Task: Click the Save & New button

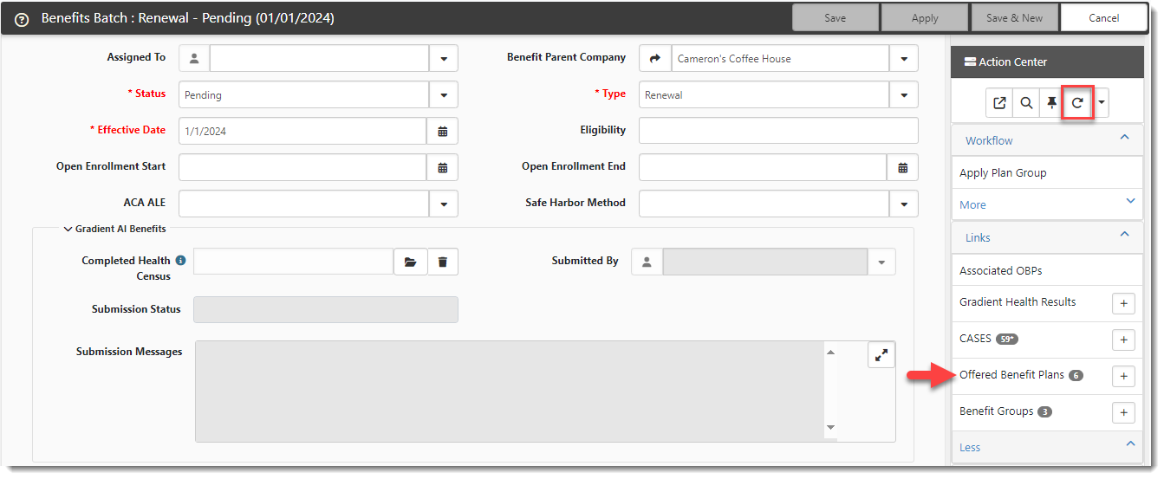Action: (1014, 18)
